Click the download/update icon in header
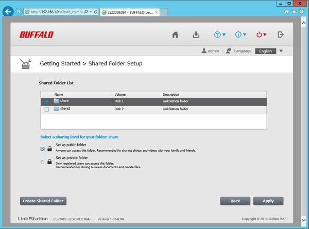The image size is (309, 229). (196, 34)
